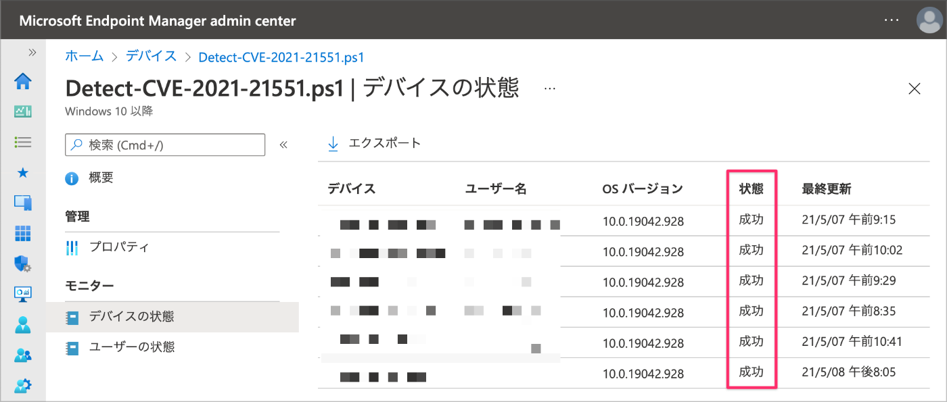Image resolution: width=947 pixels, height=402 pixels.
Task: Open the Devices icon in the sidebar
Action: point(23,203)
